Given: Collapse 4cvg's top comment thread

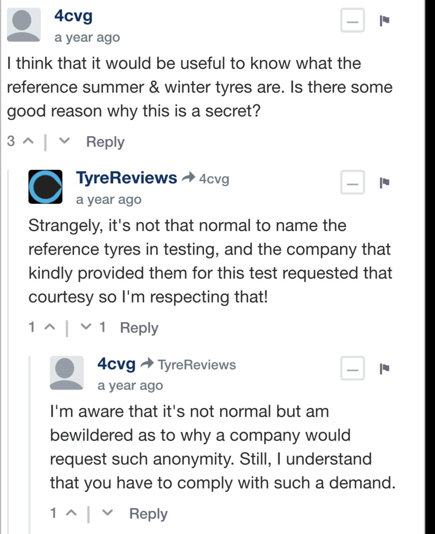Looking at the screenshot, I should 352,20.
